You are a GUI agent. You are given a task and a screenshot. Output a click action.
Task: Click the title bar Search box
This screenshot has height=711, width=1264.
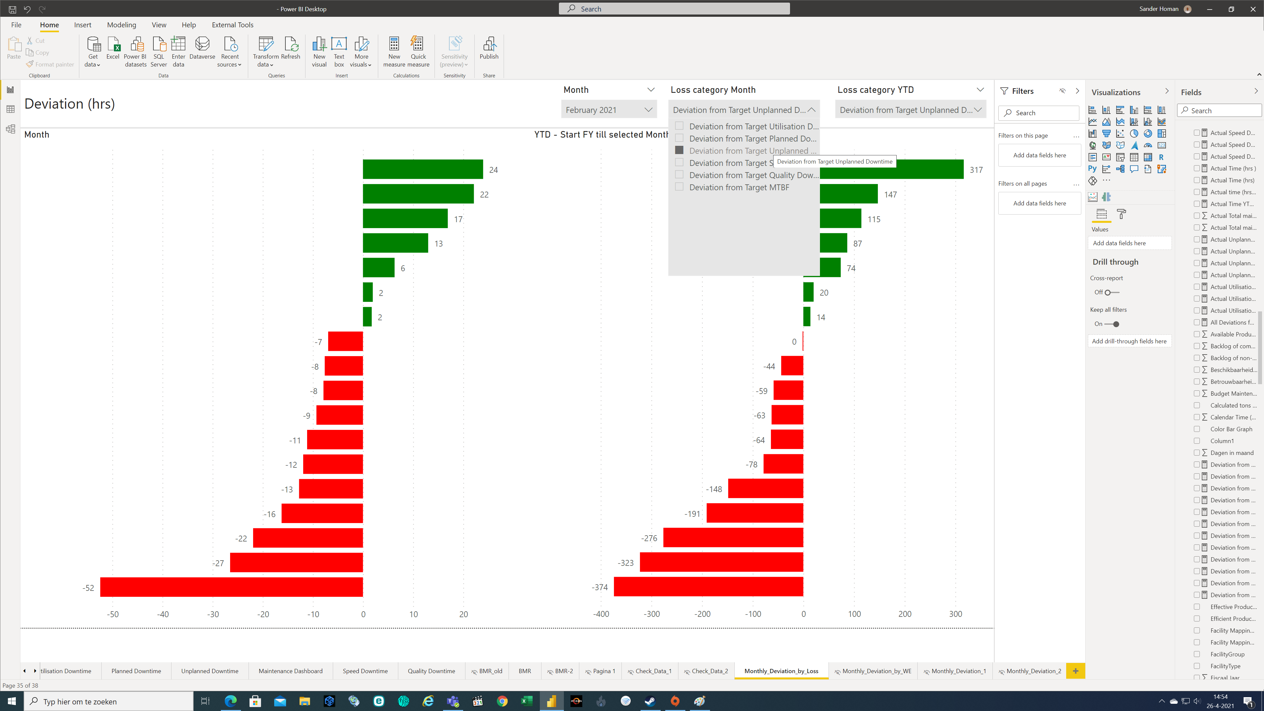tap(674, 9)
